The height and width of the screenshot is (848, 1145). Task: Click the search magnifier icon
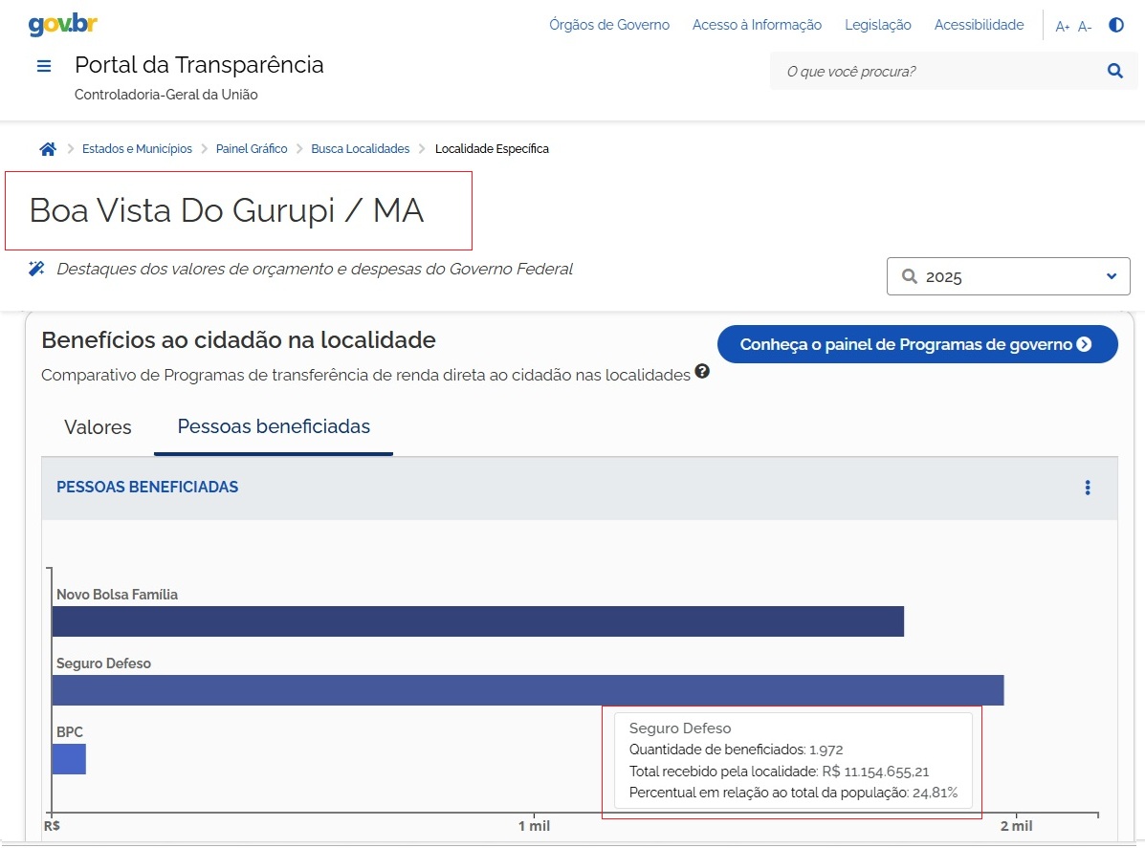pos(1114,71)
